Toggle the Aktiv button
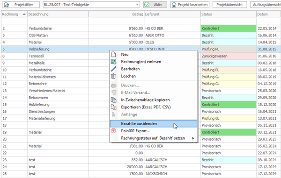Viewport: 281px width, 178px height. click(155, 5)
